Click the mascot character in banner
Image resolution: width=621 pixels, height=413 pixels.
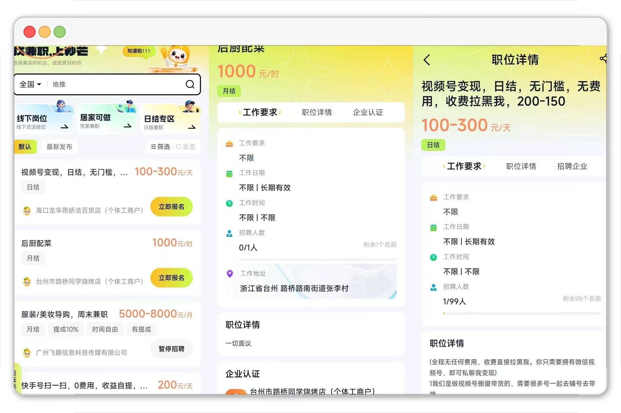coord(176,57)
